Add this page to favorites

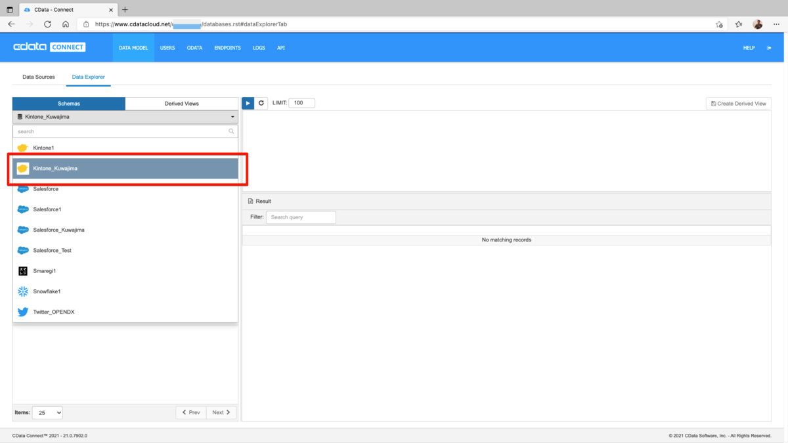719,24
